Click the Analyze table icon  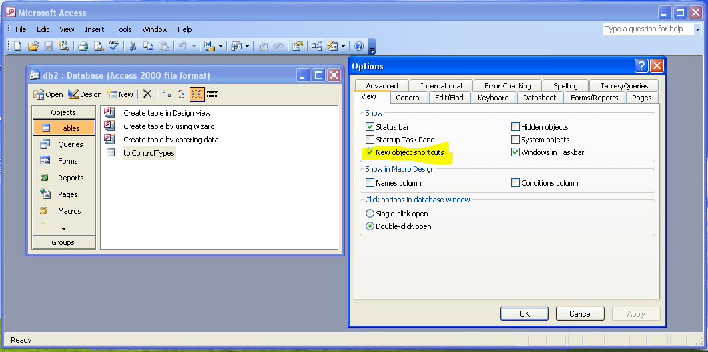pyautogui.click(x=236, y=45)
